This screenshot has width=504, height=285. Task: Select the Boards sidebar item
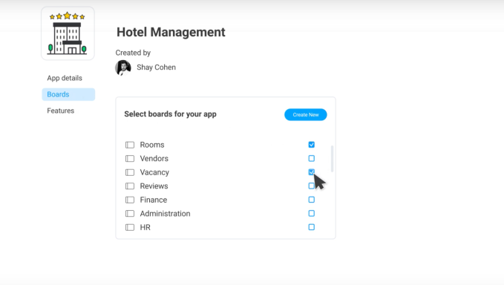(x=68, y=94)
